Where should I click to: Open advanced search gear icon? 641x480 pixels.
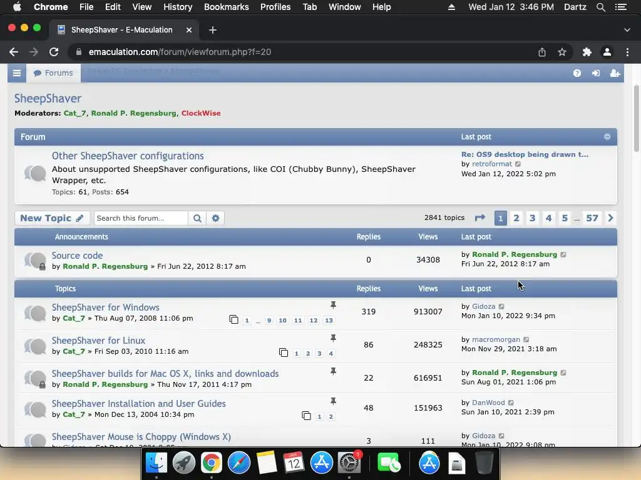coord(215,218)
